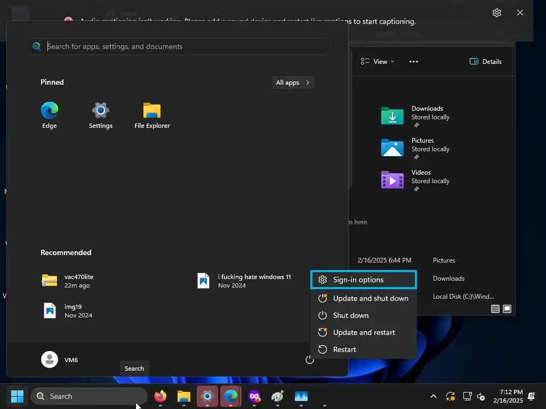The height and width of the screenshot is (409, 546).
Task: Open recommended image img19
Action: 67,311
